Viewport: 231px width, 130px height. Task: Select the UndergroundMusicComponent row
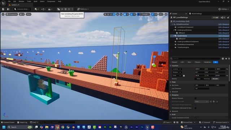200,42
